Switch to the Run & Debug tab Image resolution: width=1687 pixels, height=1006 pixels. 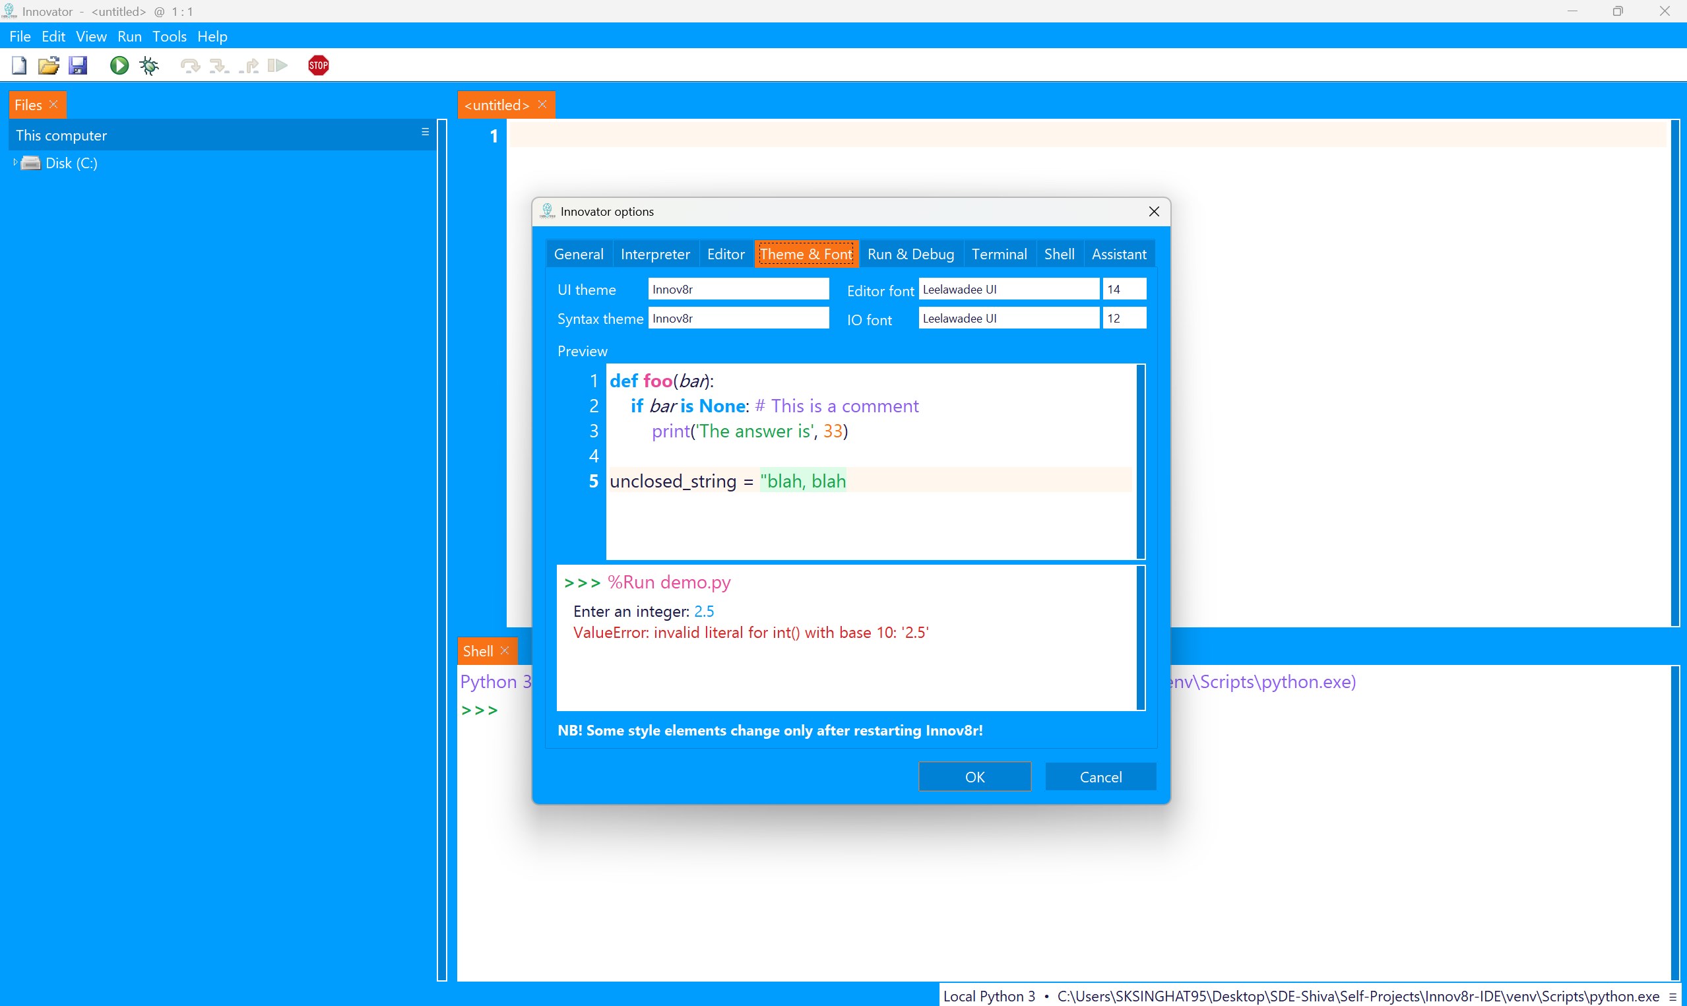911,254
